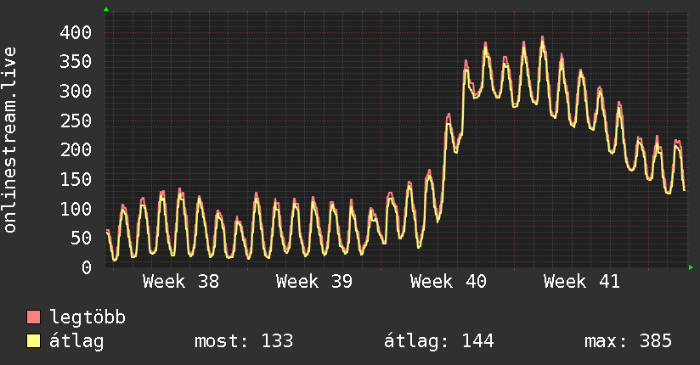This screenshot has height=365, width=700.
Task: Click the green arrow atop the y-axis
Action: (106, 9)
